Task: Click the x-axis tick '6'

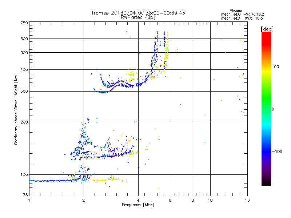Action: (x=170, y=200)
